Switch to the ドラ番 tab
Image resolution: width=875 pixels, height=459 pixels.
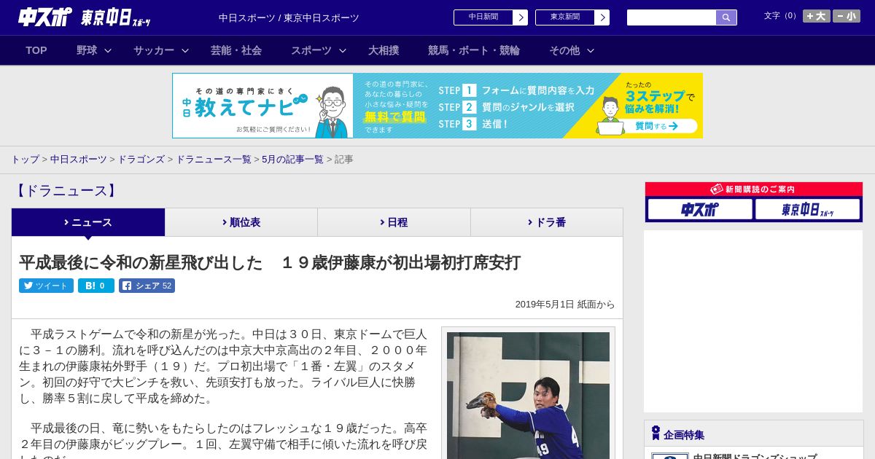547,222
